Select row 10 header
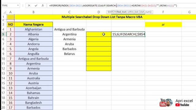Viewport: 196px width, 110px height. [3, 59]
